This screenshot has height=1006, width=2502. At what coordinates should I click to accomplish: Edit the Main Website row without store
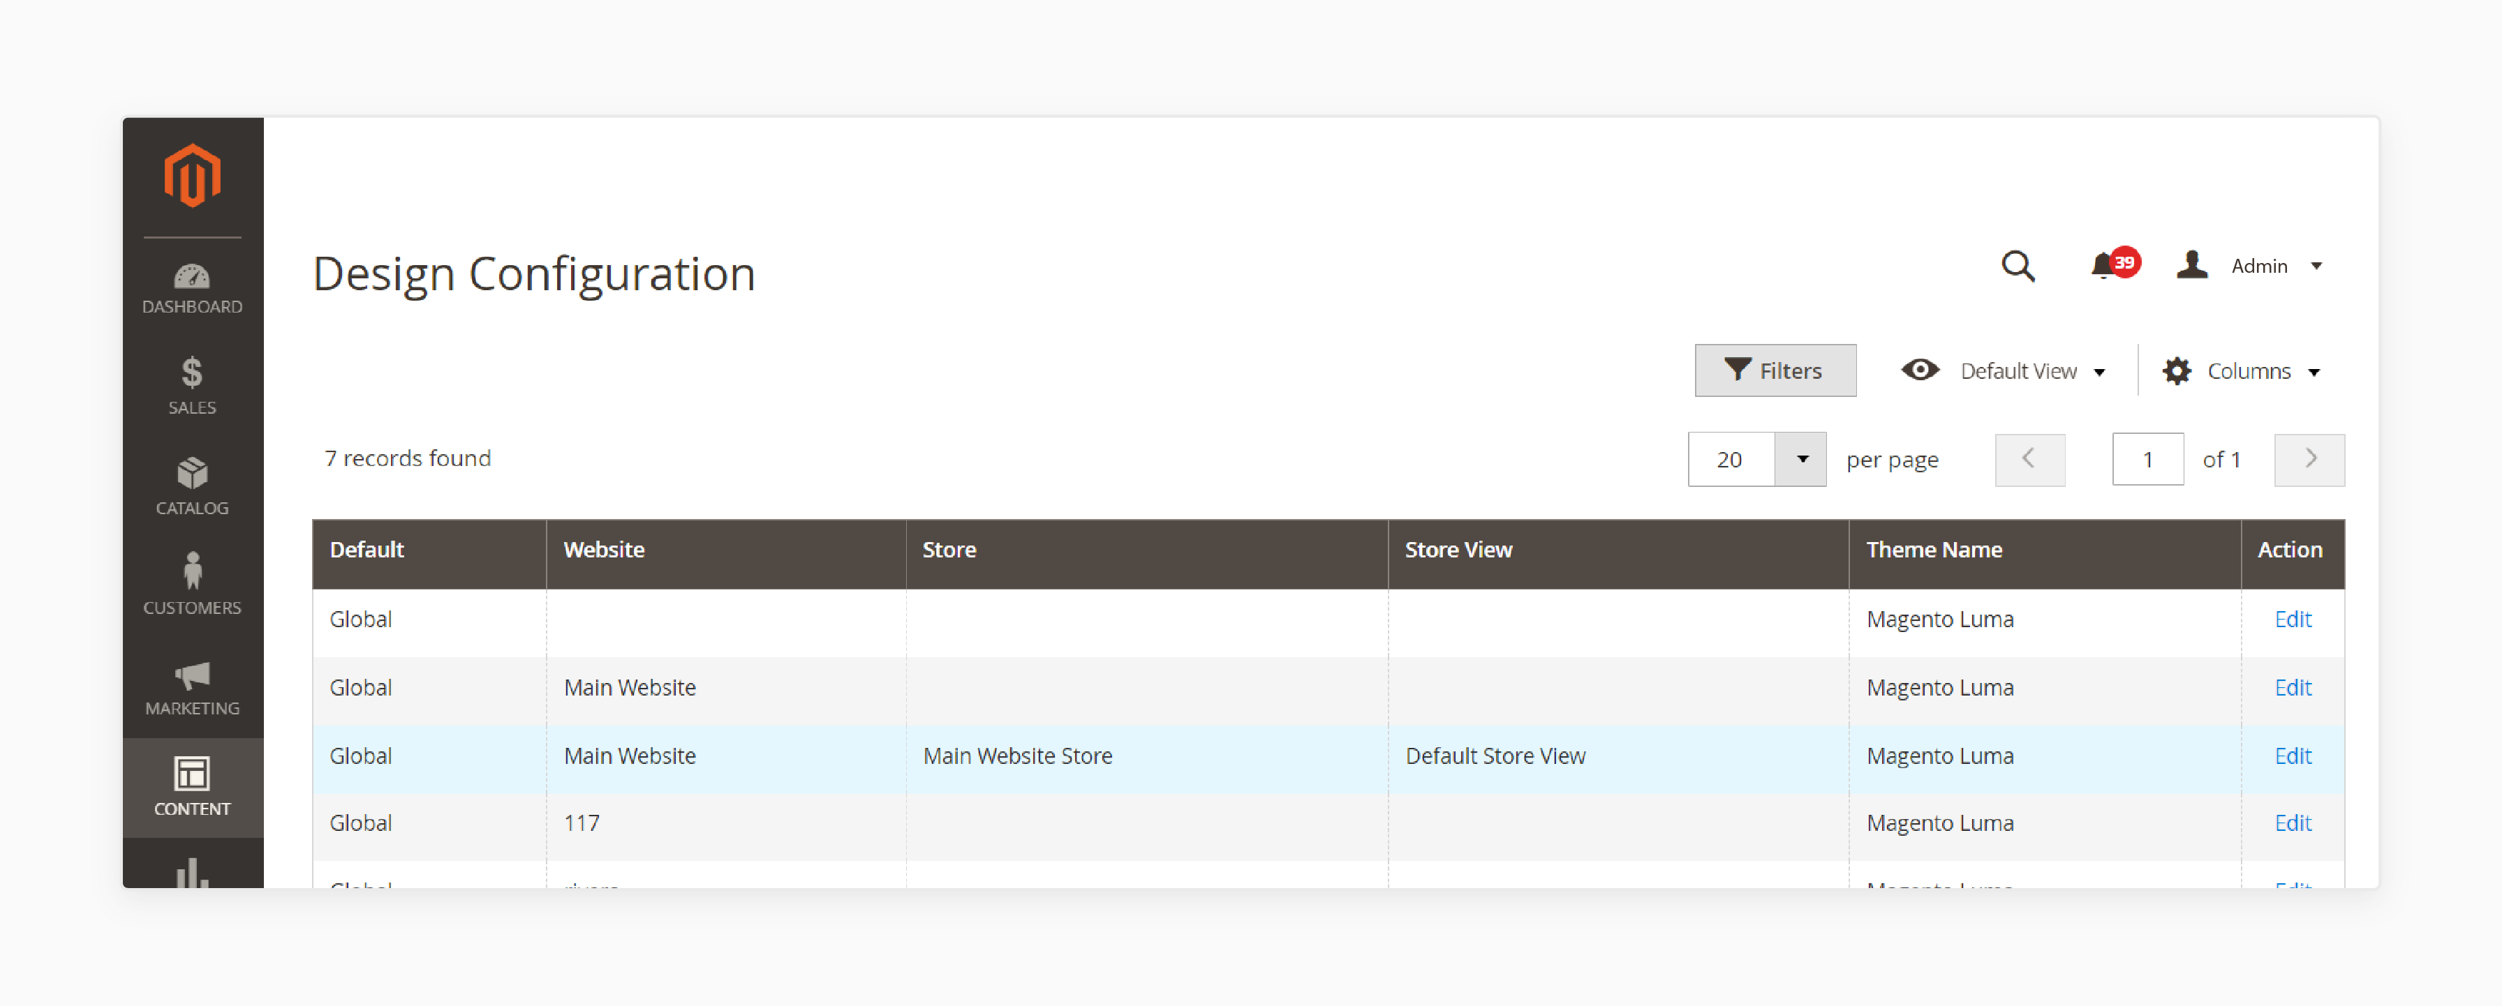pos(2292,687)
